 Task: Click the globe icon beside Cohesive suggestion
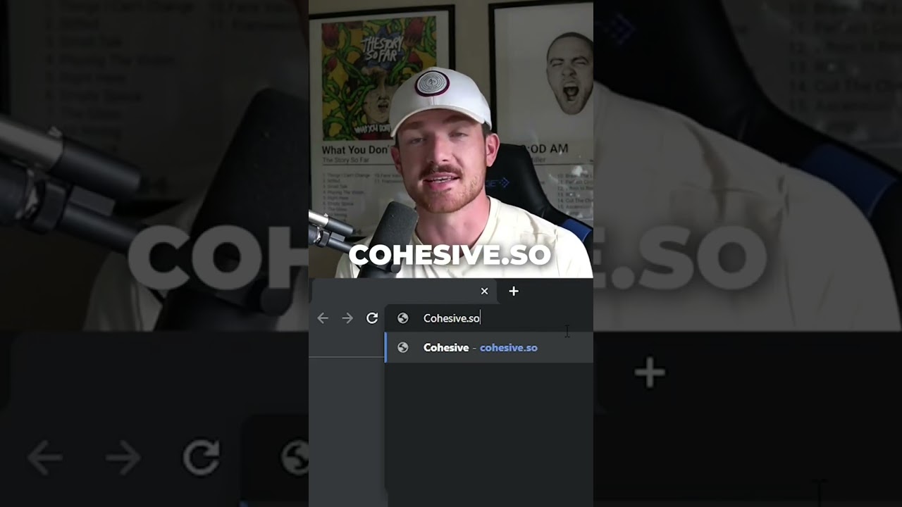click(x=403, y=347)
